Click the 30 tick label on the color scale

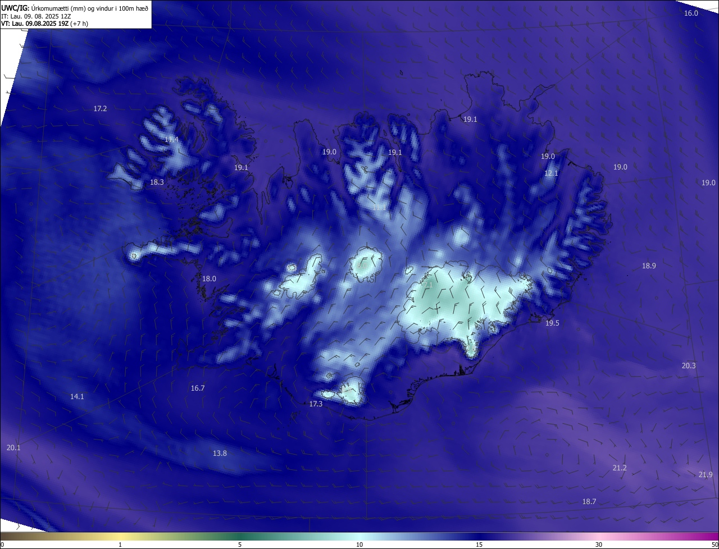[599, 545]
